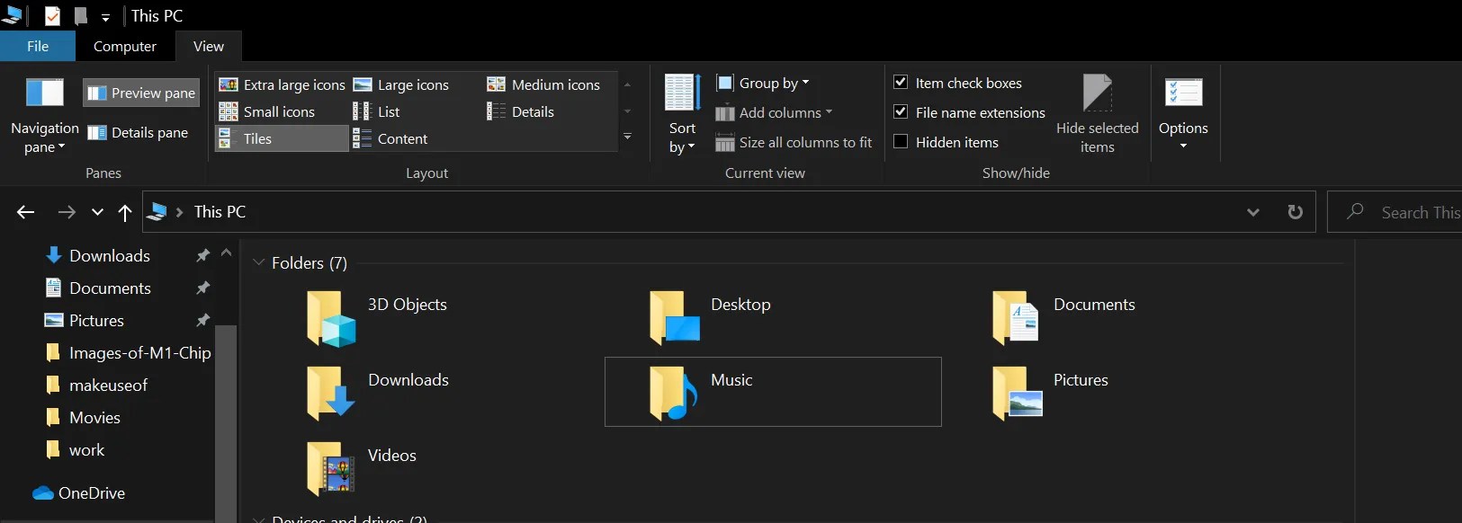
Task: Collapse the Folders (7) group
Action: tap(259, 262)
